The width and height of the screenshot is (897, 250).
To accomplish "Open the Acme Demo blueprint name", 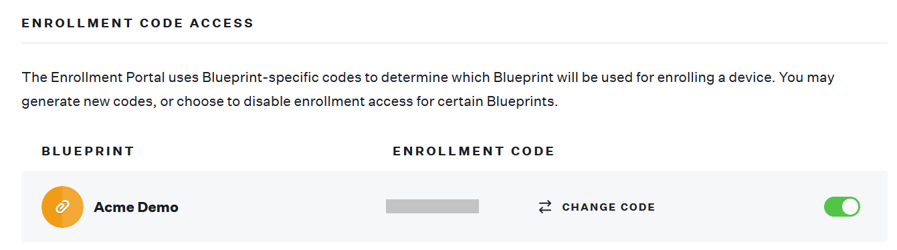I will click(x=136, y=207).
